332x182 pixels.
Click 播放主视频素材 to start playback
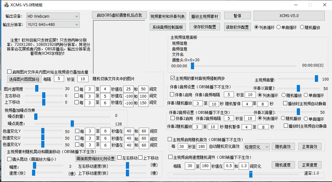204,16
